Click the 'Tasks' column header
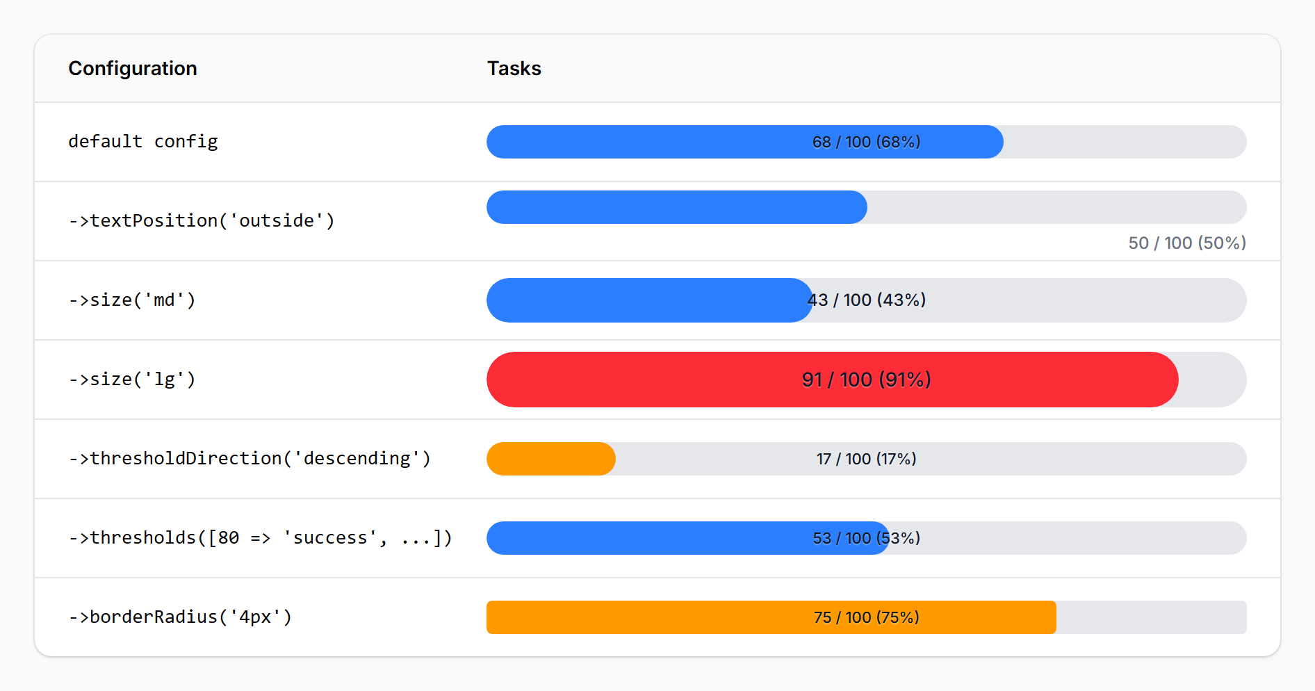 [x=514, y=68]
